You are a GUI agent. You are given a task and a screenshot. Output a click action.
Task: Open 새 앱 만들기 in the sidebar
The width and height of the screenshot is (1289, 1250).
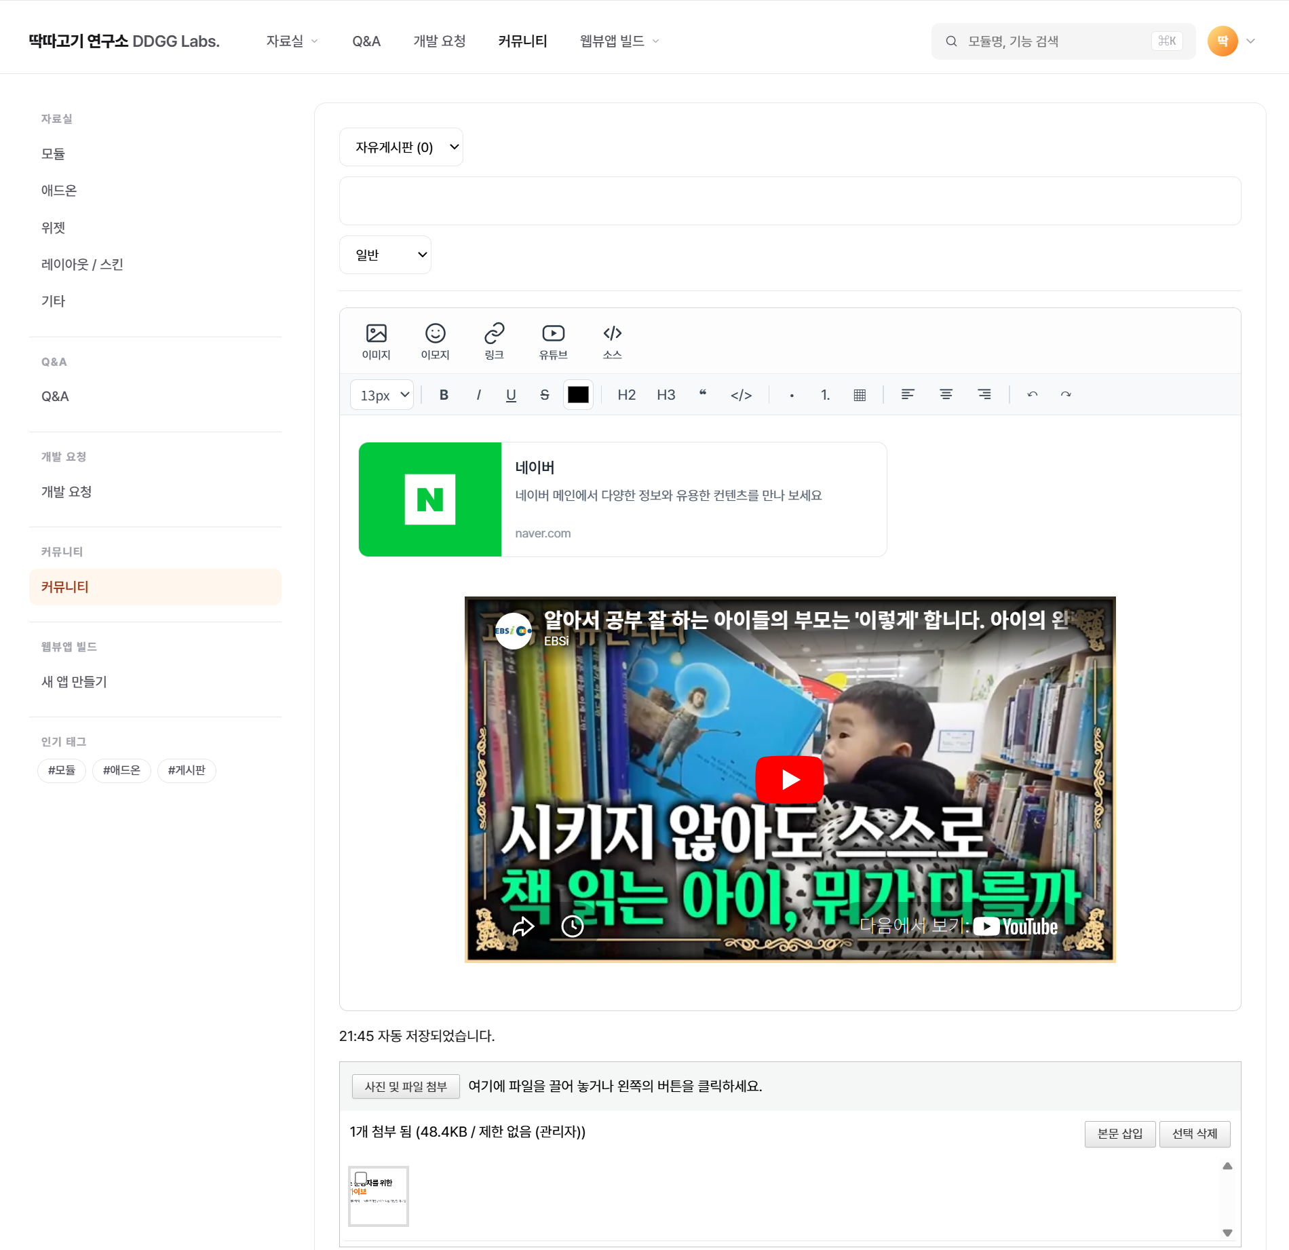[x=155, y=682]
